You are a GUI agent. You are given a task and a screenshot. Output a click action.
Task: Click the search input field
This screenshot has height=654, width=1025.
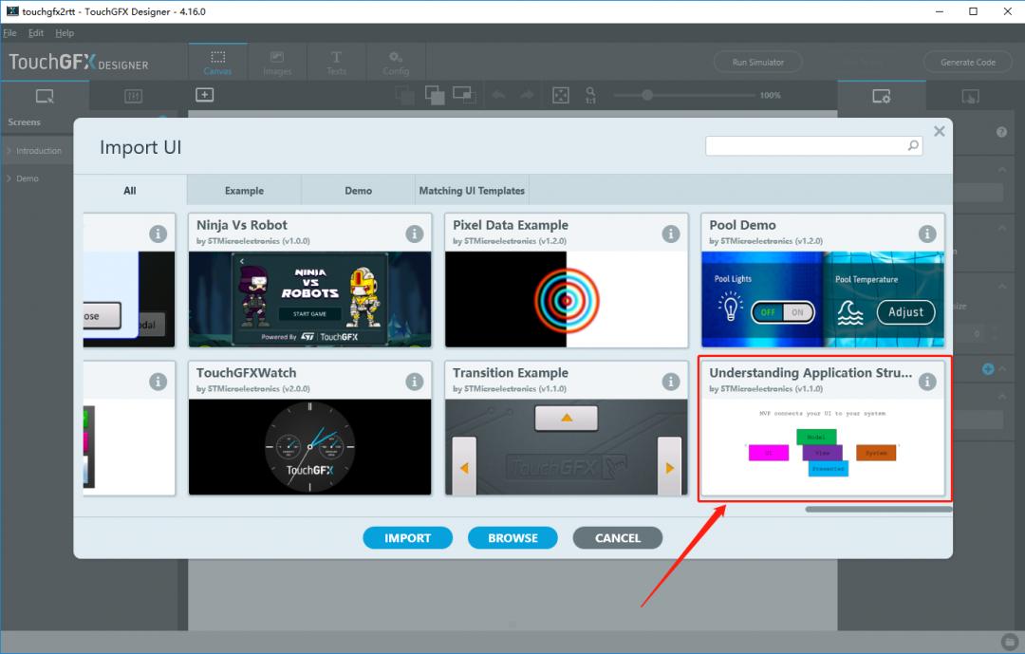pos(805,146)
